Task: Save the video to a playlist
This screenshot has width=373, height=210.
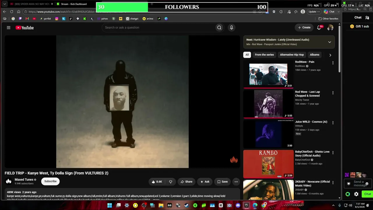Action: click(222, 182)
